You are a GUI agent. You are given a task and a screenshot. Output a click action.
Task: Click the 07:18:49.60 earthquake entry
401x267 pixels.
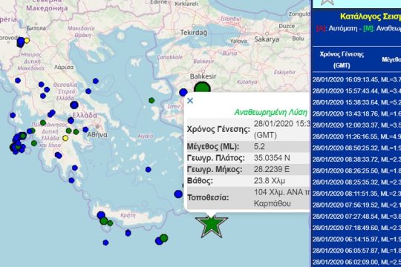tap(356, 228)
